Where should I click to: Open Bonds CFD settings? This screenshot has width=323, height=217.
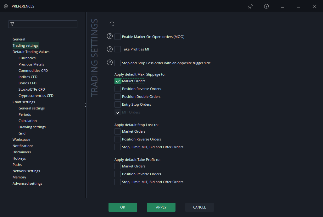(x=27, y=83)
